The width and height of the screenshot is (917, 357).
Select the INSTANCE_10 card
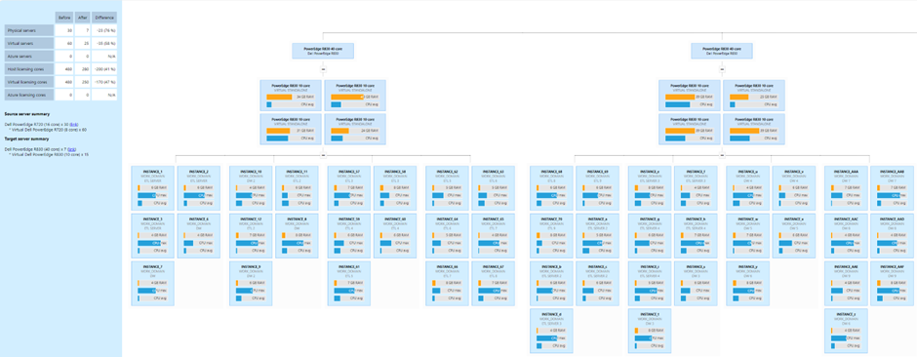pyautogui.click(x=251, y=188)
